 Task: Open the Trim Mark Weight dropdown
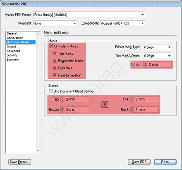[170, 56]
